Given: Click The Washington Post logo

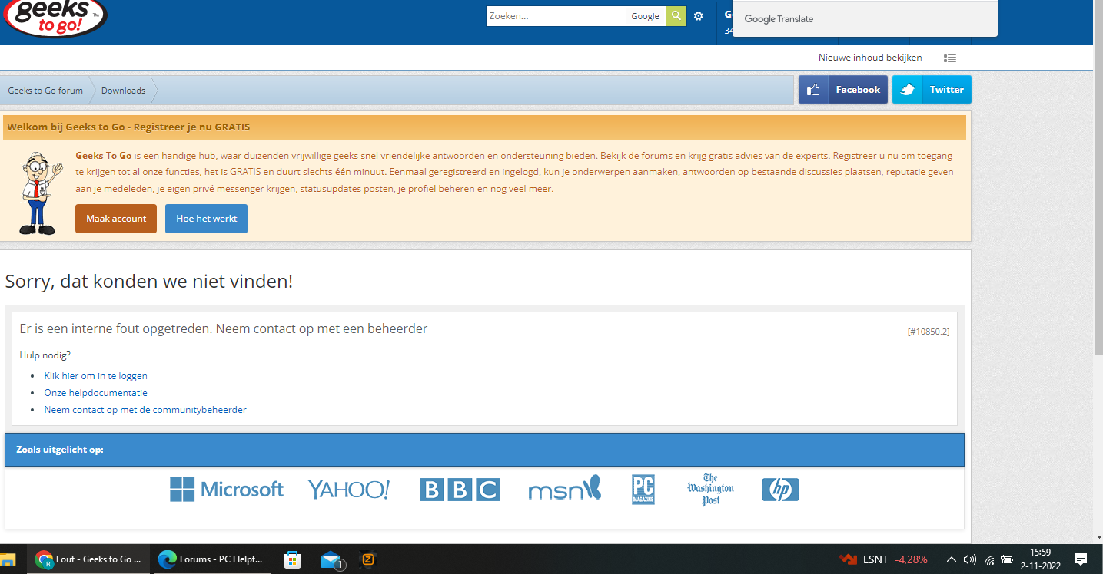Looking at the screenshot, I should (x=710, y=489).
